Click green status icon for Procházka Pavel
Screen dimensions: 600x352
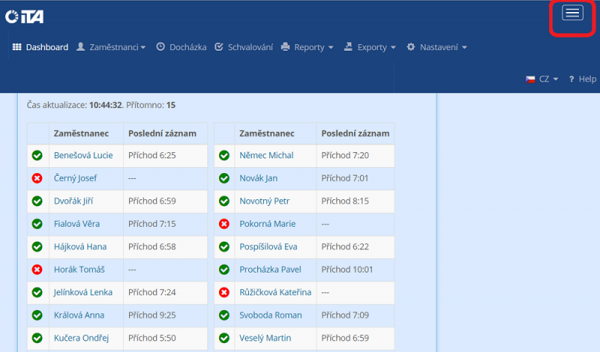[x=223, y=270]
